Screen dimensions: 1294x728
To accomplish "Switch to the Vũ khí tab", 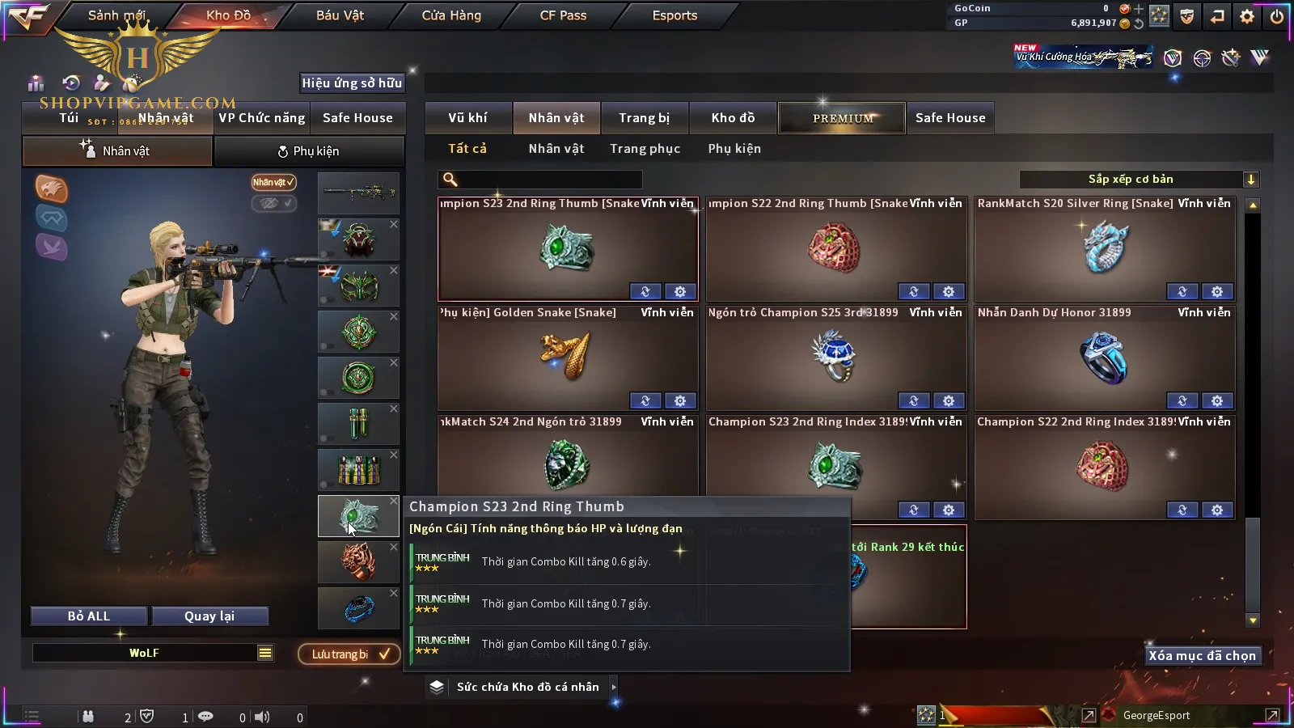I will 468,118.
